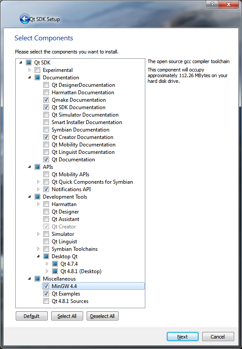The width and height of the screenshot is (242, 349).
Task: Check the Simulator checkbox
Action: click(46, 234)
